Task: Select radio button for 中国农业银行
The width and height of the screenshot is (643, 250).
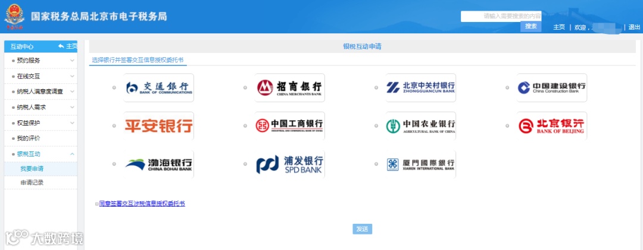Action: pos(376,126)
